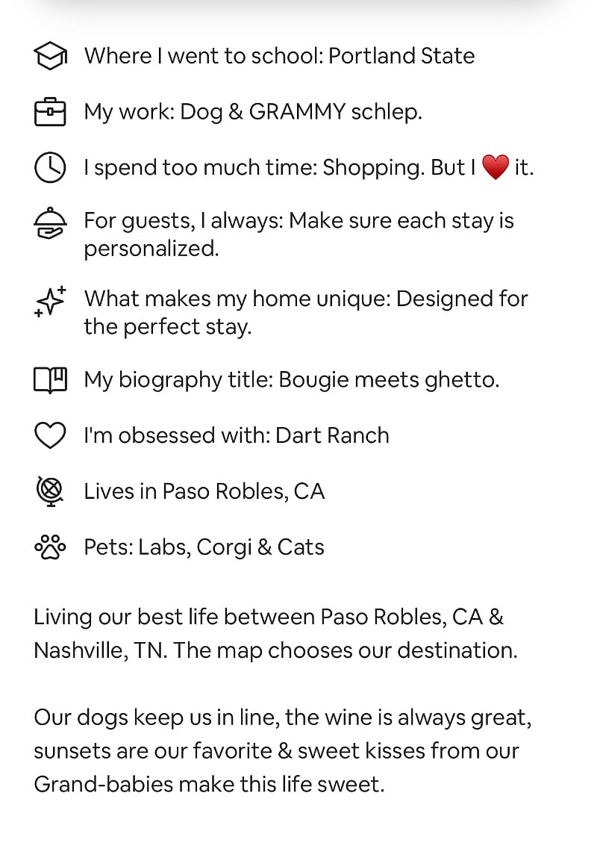Click Lives in Paso Robles, CA

coord(204,491)
